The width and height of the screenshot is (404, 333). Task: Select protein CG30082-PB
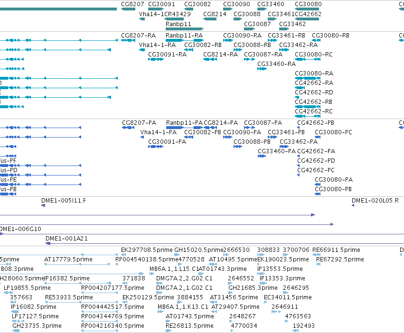click(x=188, y=137)
